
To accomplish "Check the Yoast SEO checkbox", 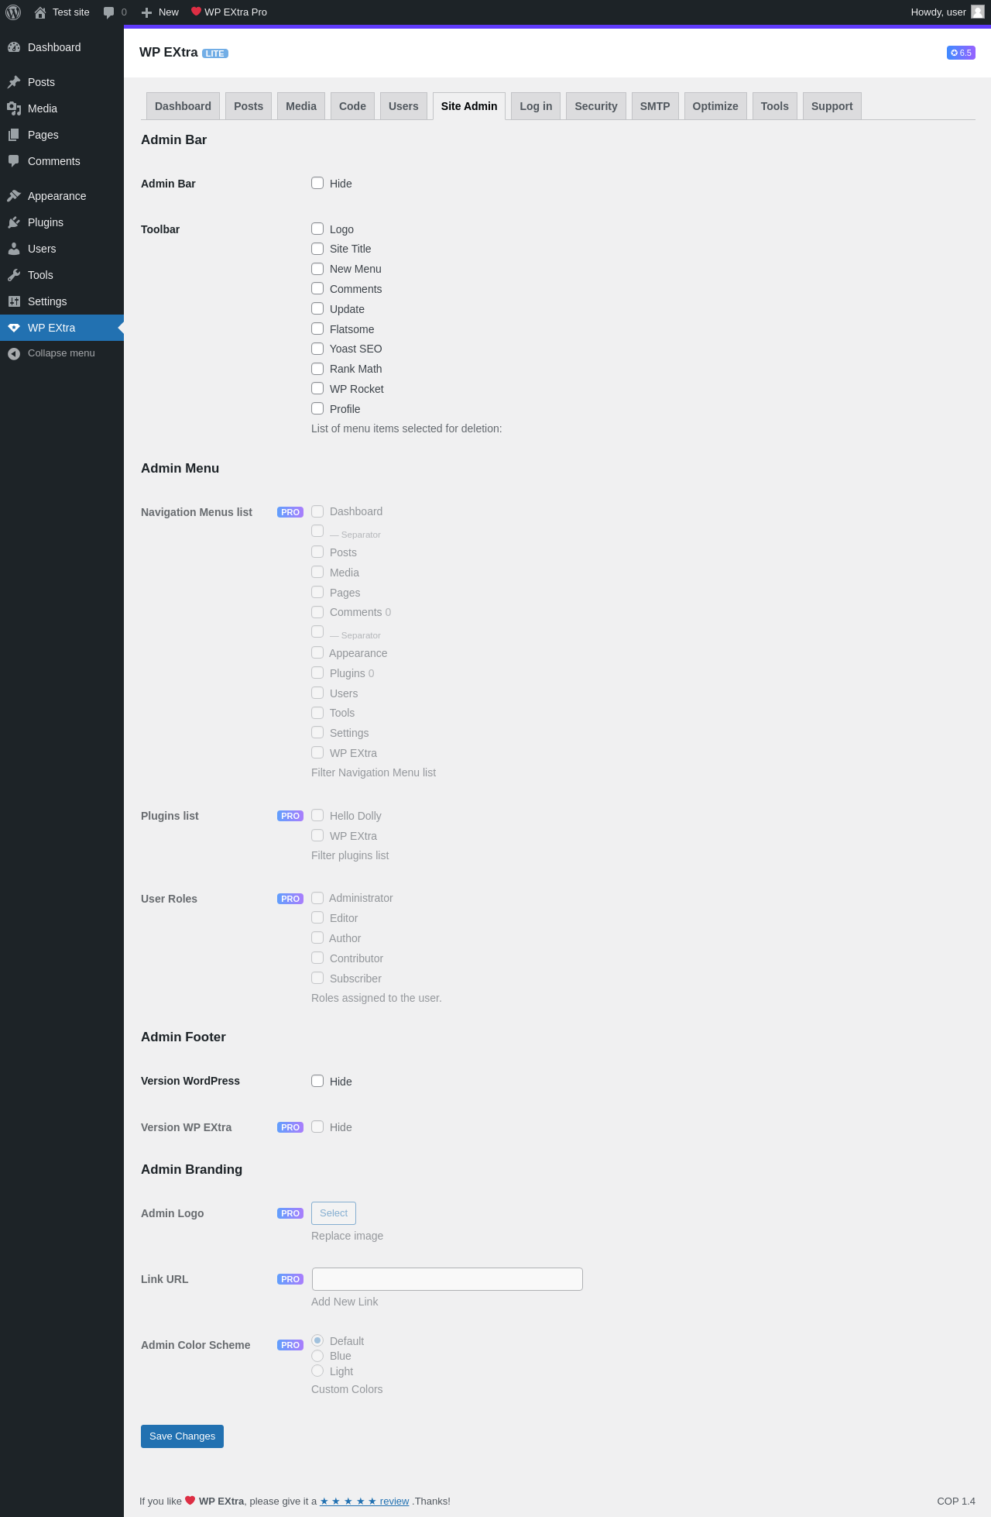I will [x=317, y=349].
